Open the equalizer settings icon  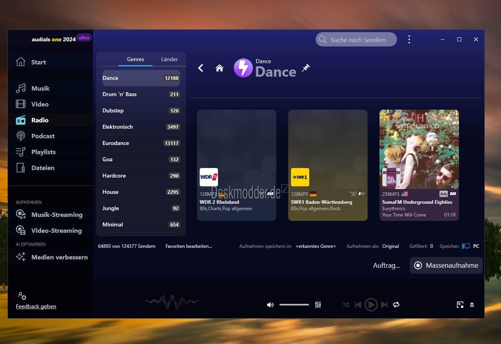click(x=318, y=305)
